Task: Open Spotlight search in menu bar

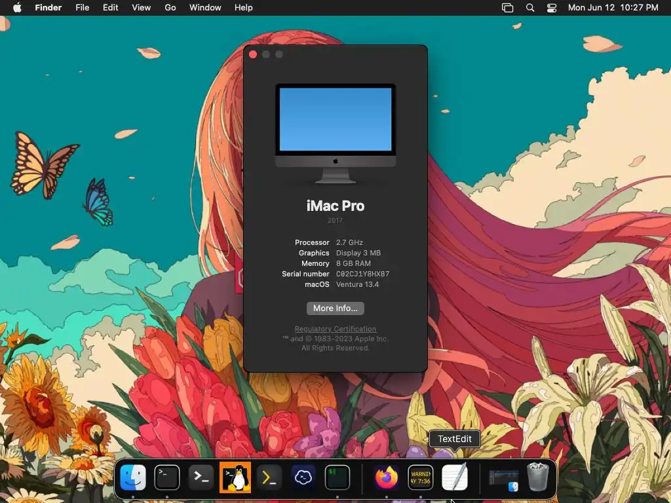Action: tap(529, 8)
